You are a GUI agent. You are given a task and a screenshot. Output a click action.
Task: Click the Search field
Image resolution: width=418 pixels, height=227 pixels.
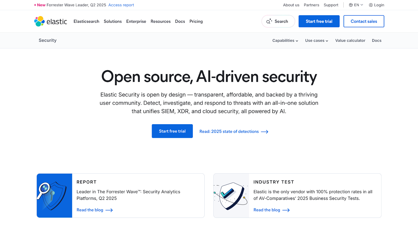[278, 21]
